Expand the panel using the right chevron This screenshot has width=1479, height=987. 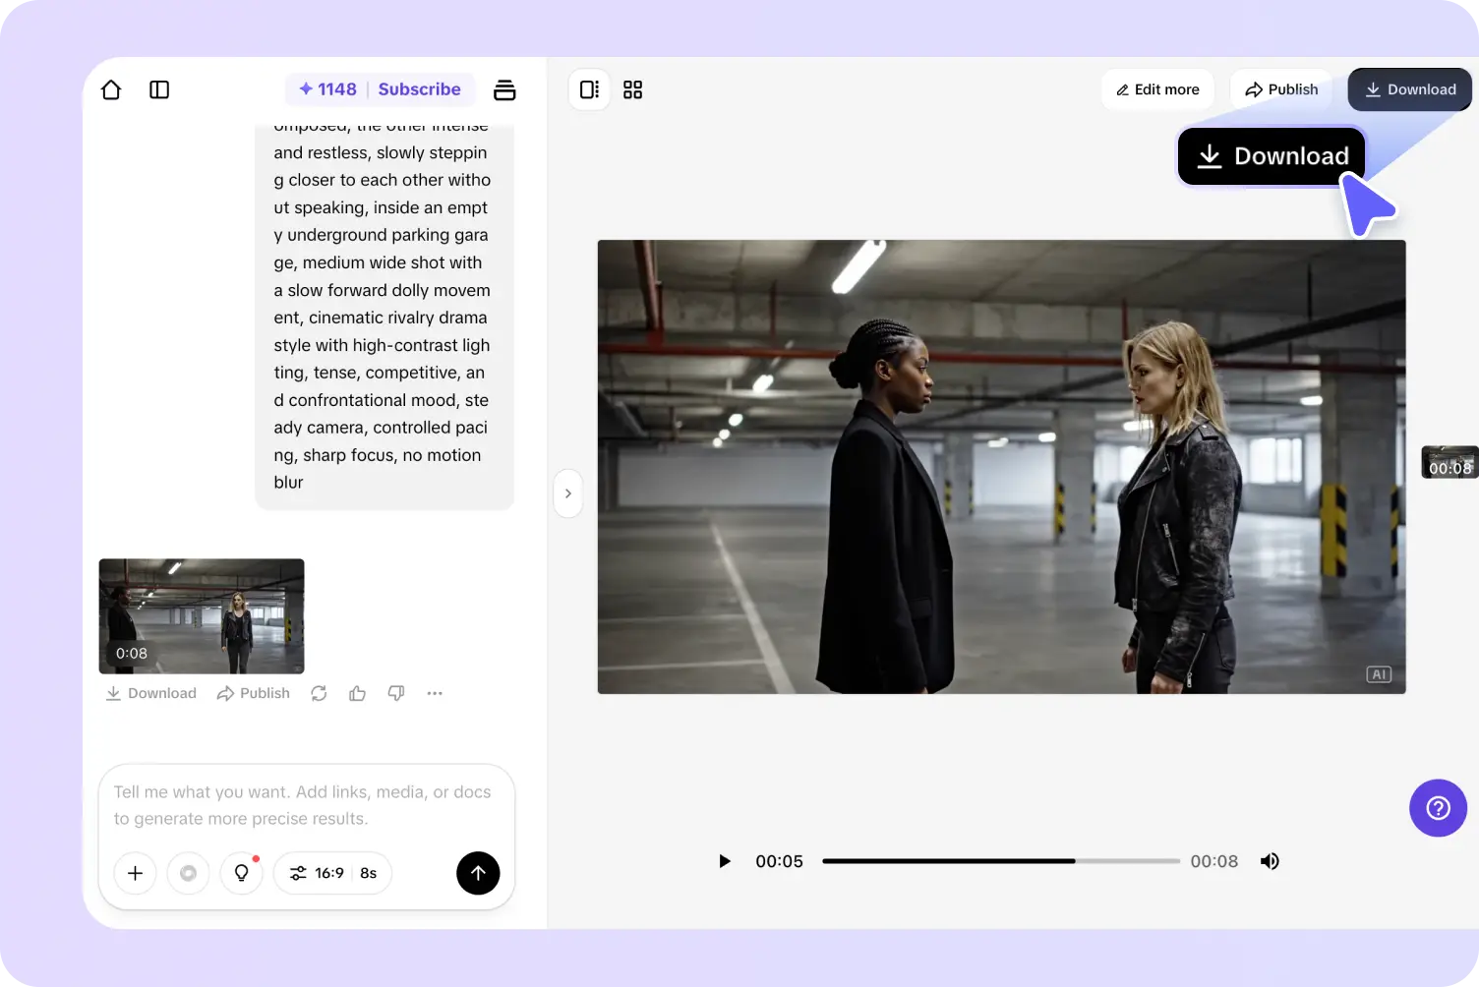(567, 493)
